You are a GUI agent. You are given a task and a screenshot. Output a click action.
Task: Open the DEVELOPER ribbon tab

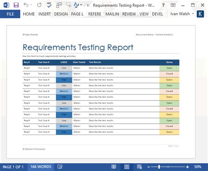[x=158, y=14]
